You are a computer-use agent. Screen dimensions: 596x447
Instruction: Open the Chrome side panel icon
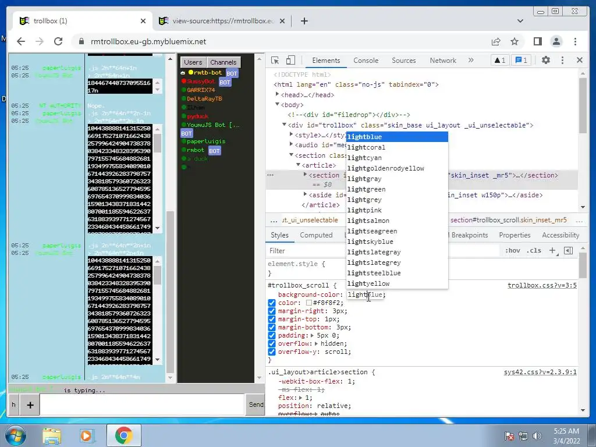coord(537,41)
